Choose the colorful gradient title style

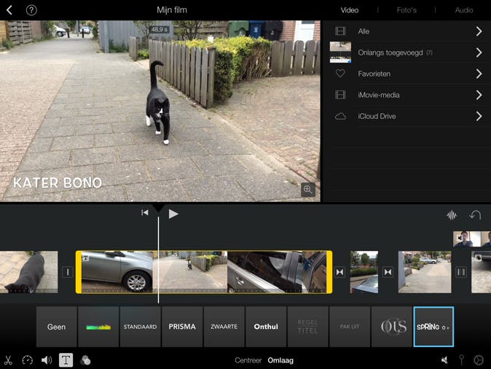click(x=98, y=327)
